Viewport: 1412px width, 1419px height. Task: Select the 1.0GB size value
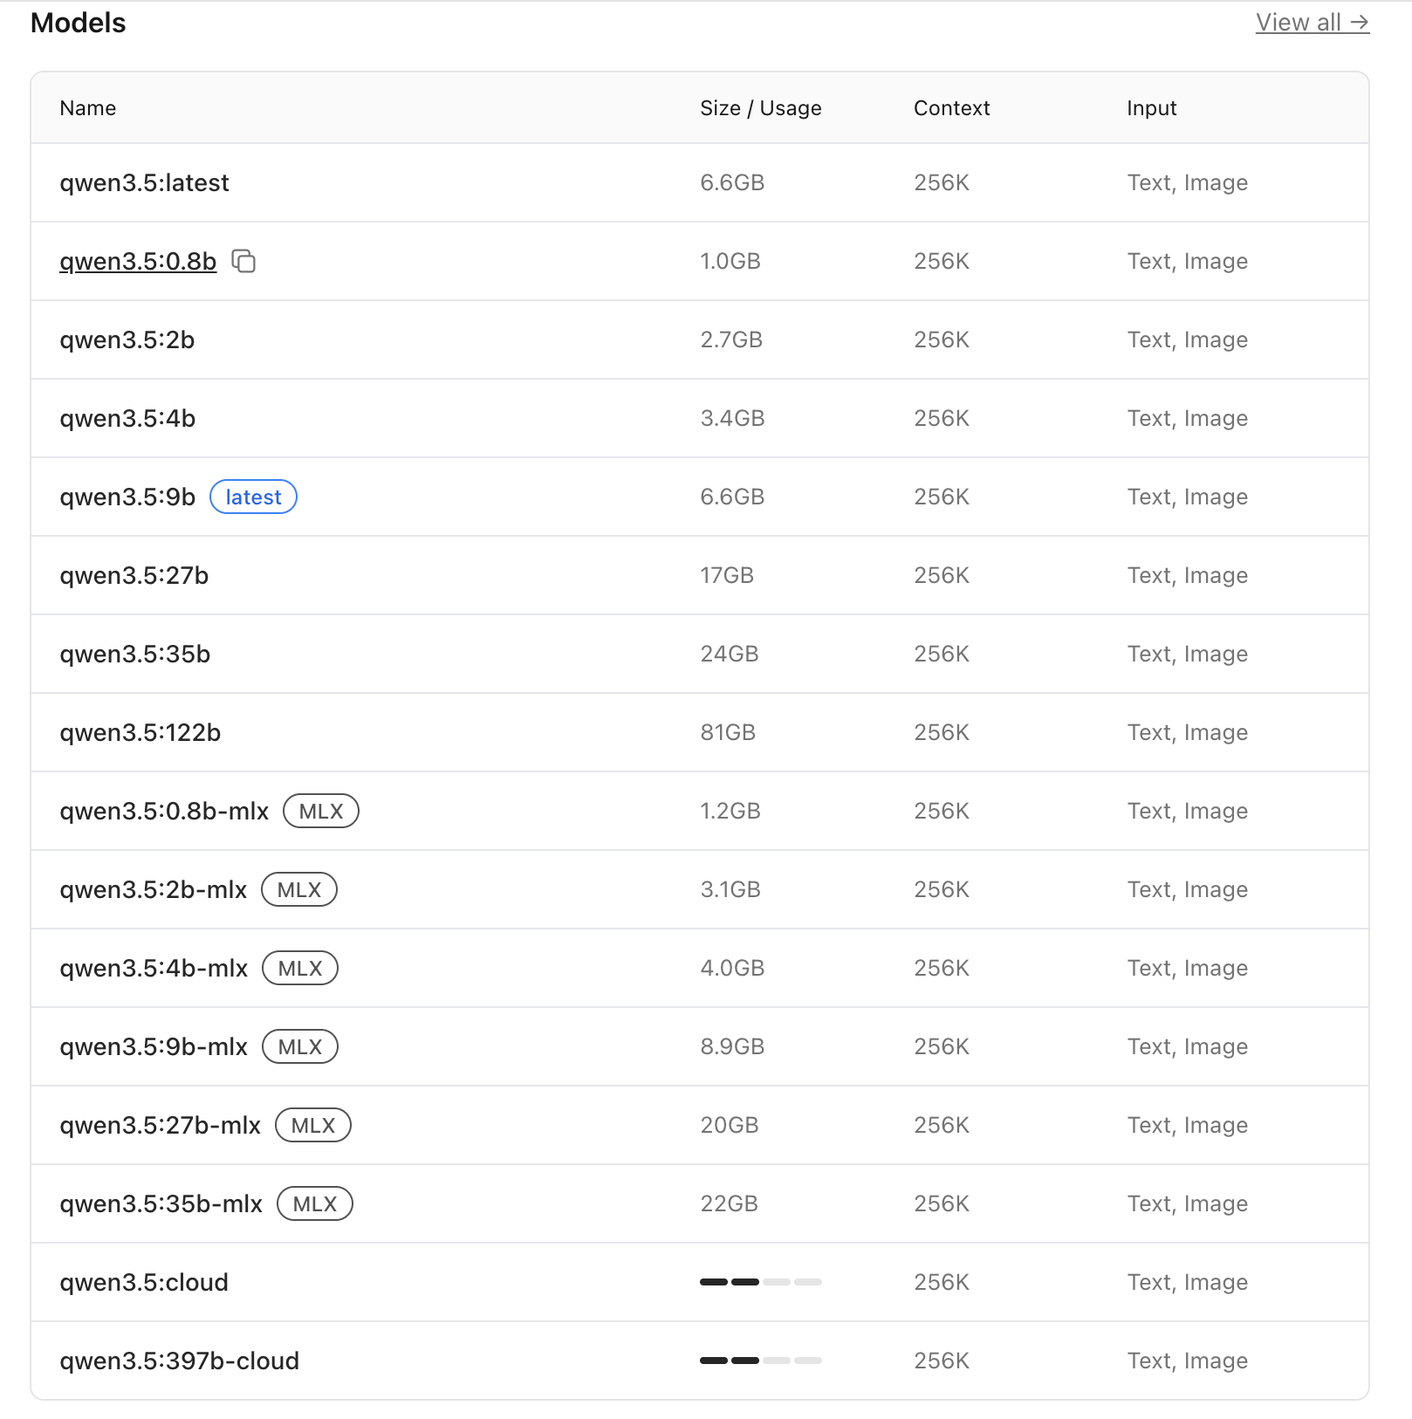coord(730,261)
